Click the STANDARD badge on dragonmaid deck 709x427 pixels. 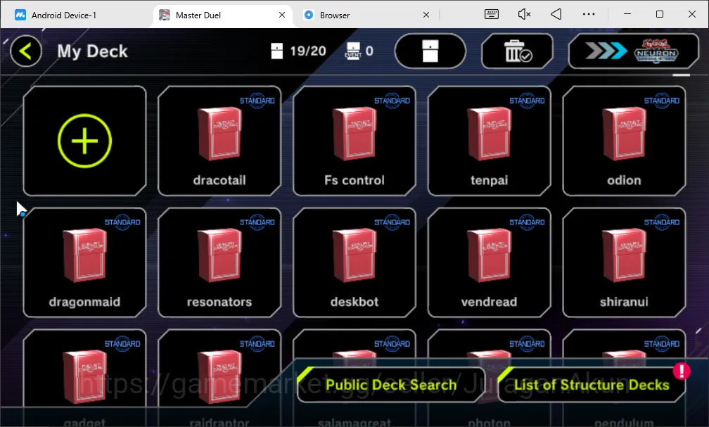122,222
